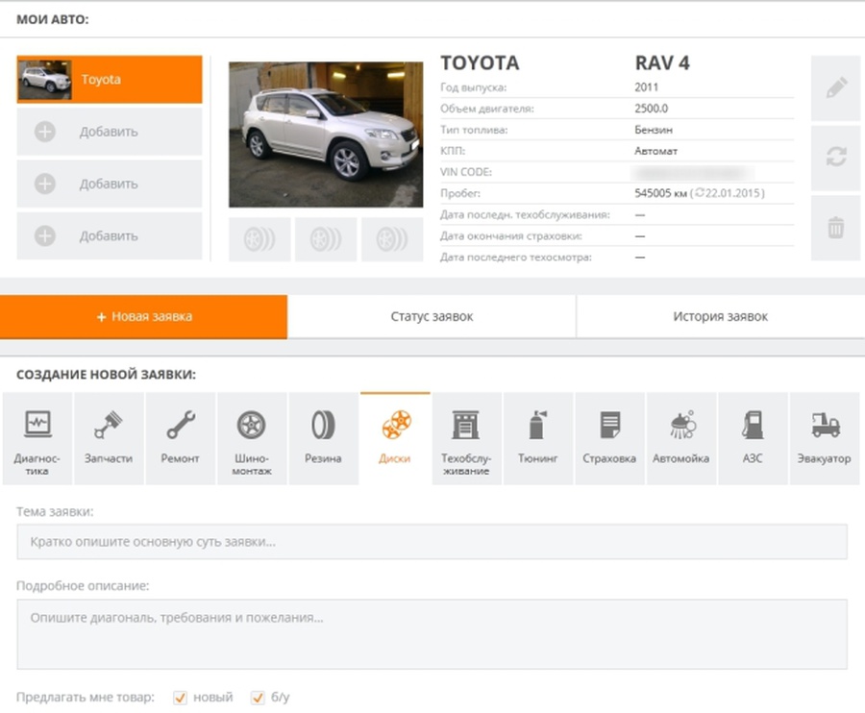The height and width of the screenshot is (713, 865).
Task: Click the second Добавить label text
Action: 109,184
